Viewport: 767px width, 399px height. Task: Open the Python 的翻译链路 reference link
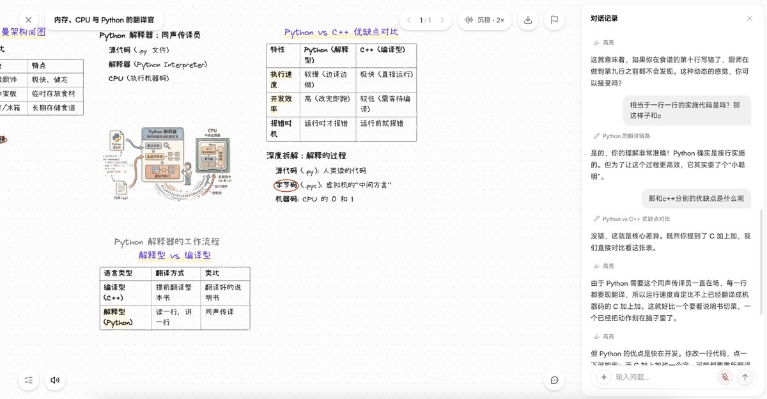coord(626,136)
